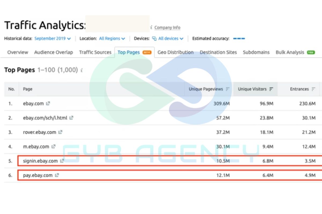Open external link icon beside signin.ebay.com
The width and height of the screenshot is (322, 214).
tap(62, 161)
